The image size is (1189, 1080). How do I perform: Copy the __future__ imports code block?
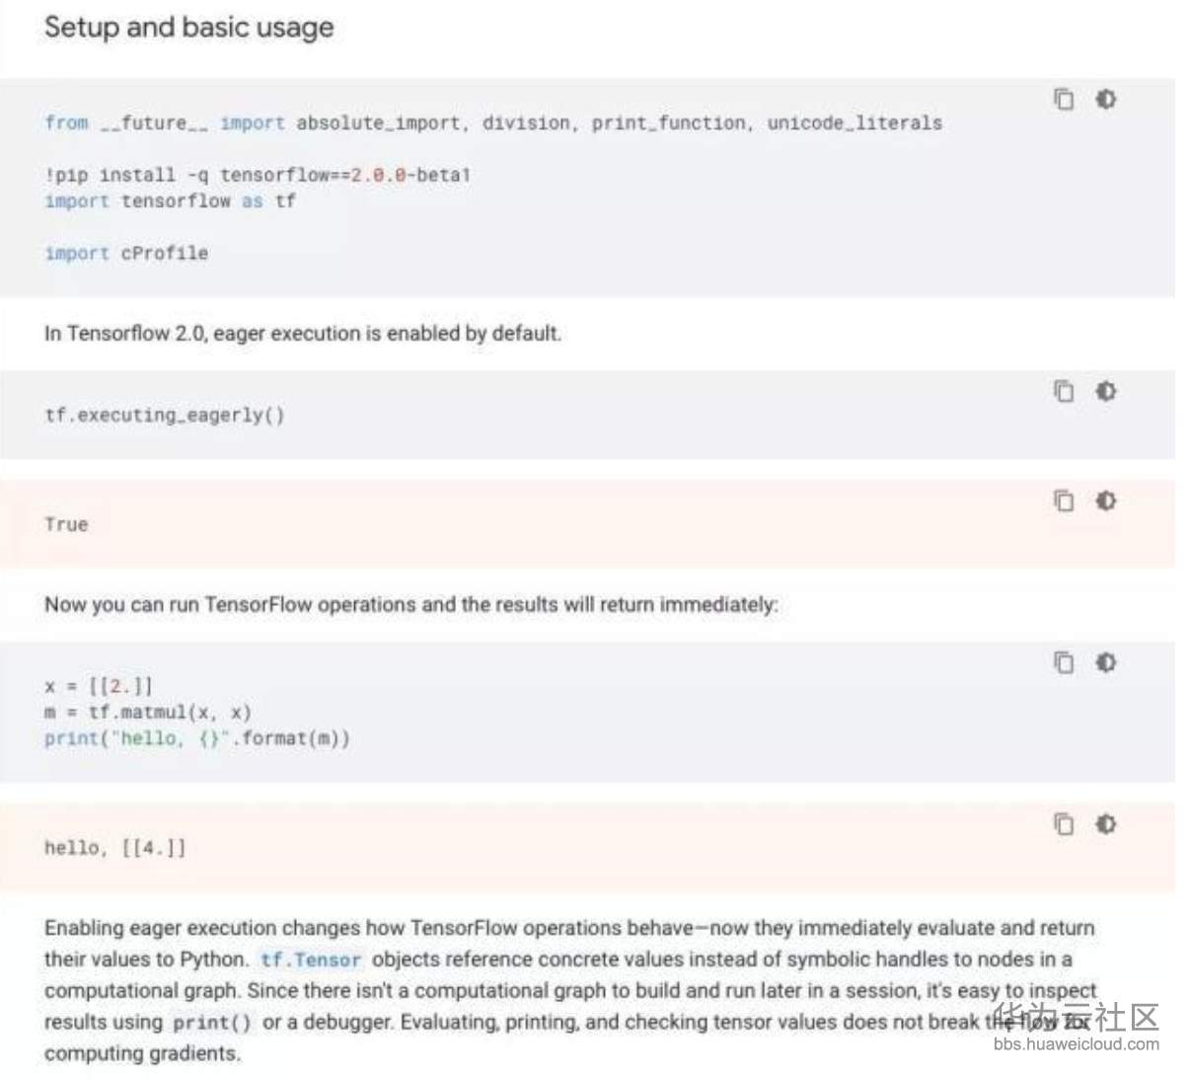[1064, 100]
